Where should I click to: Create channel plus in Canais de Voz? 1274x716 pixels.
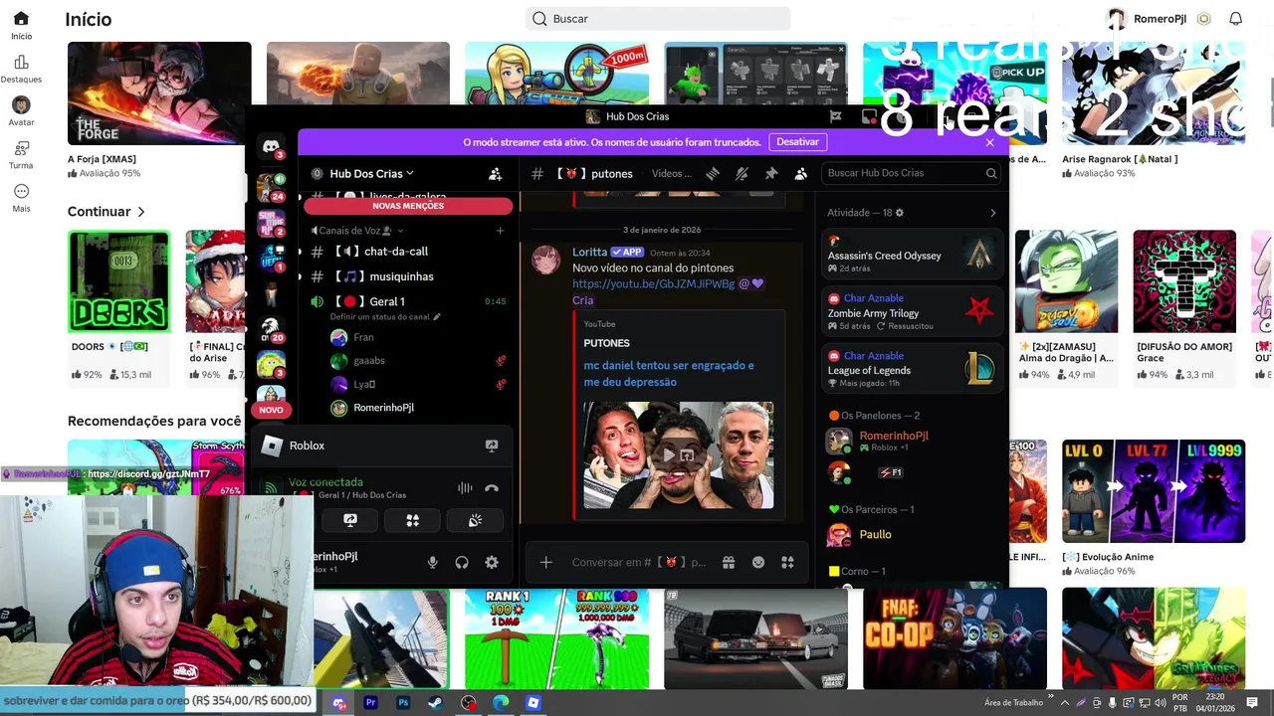tap(500, 231)
